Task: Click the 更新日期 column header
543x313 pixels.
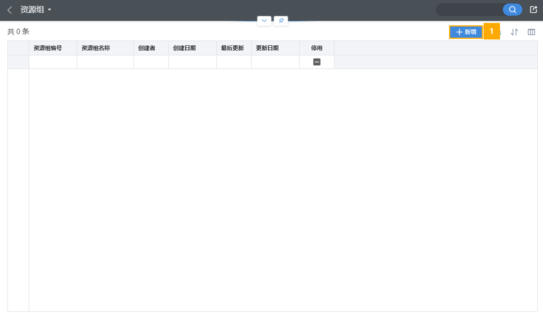Action: 275,48
